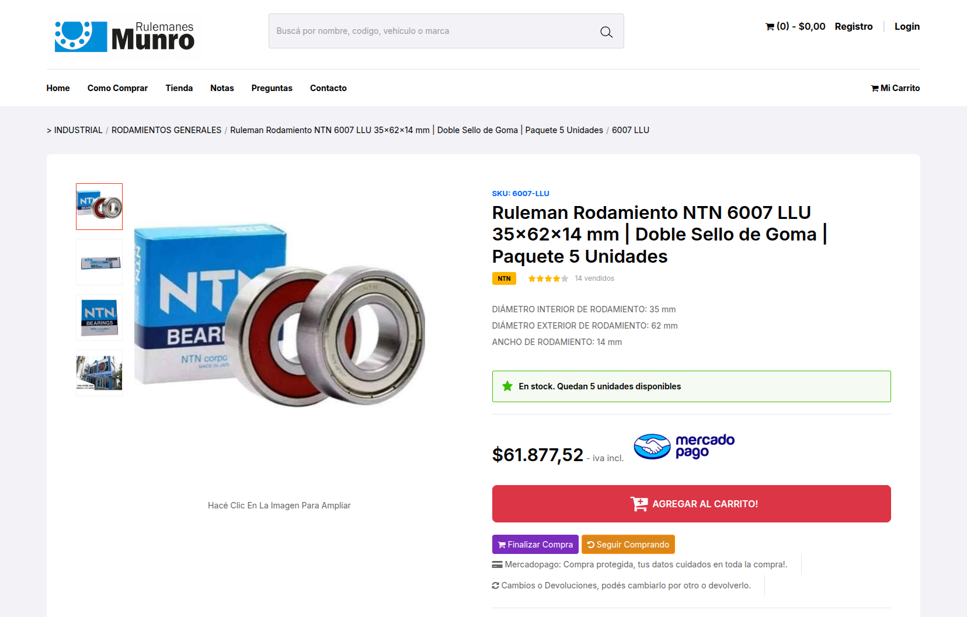Click the NTN brand badge
This screenshot has width=967, height=617.
(504, 278)
